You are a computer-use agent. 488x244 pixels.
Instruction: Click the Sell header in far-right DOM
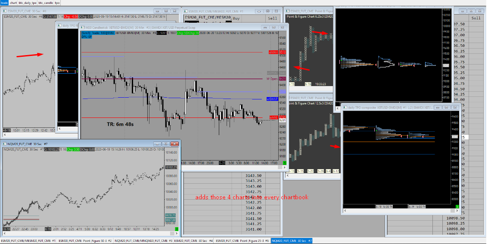[476, 18]
